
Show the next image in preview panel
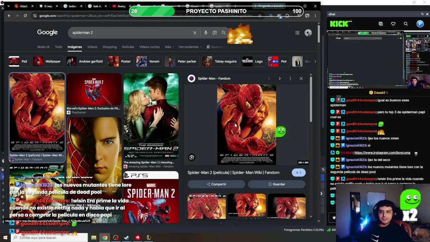point(279,78)
